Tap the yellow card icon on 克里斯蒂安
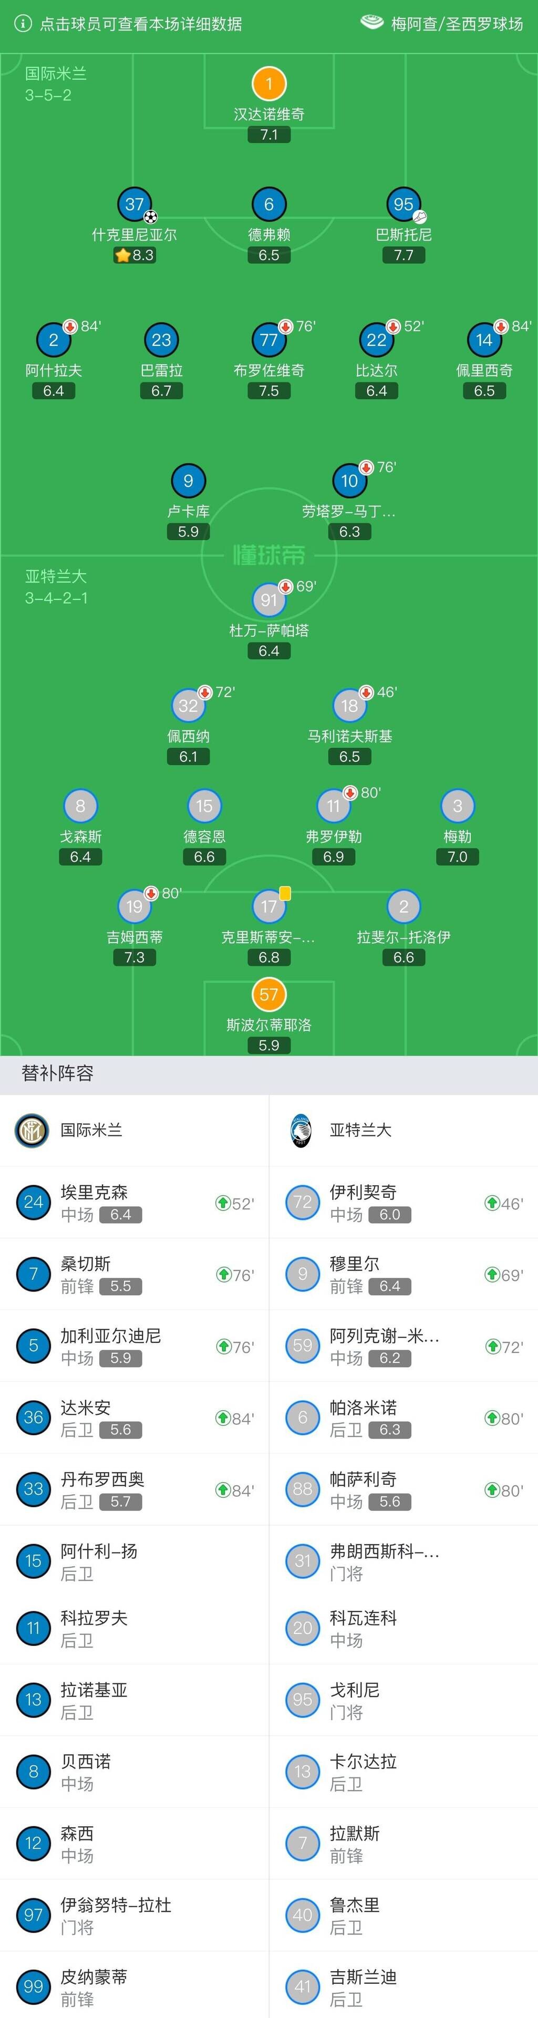538x2018 pixels. [285, 893]
